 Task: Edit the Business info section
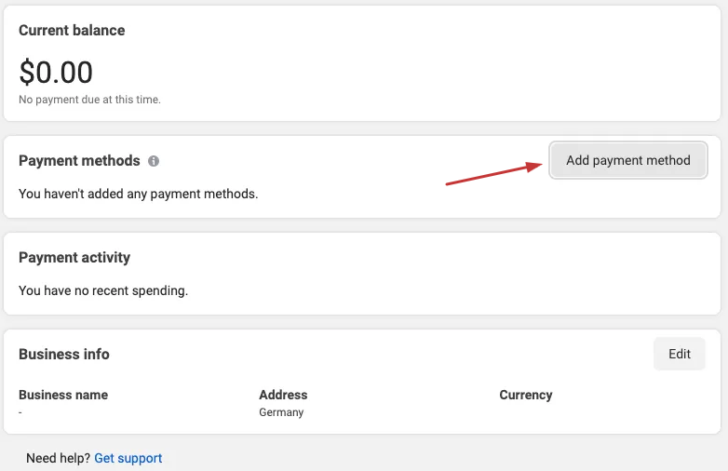[x=680, y=354]
